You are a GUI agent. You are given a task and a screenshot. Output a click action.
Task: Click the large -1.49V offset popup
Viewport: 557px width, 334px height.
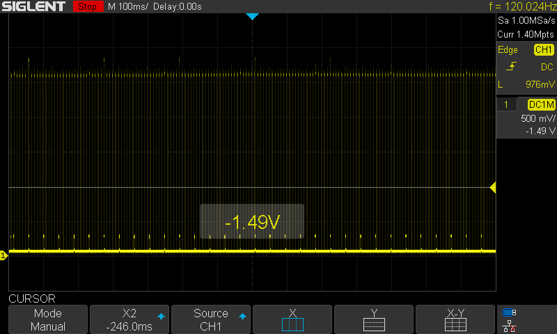252,221
